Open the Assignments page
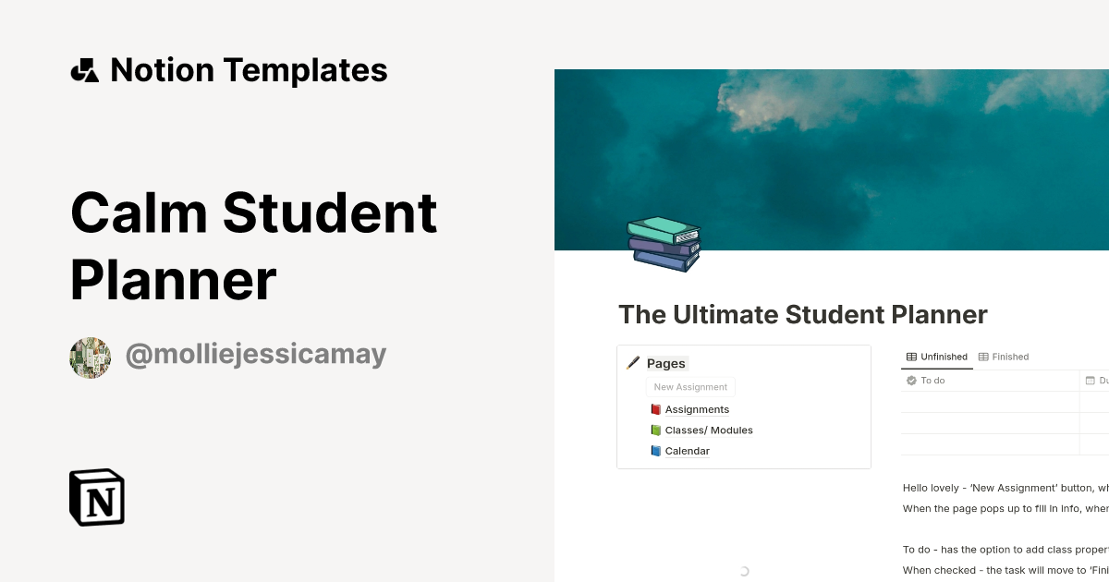 (x=697, y=408)
